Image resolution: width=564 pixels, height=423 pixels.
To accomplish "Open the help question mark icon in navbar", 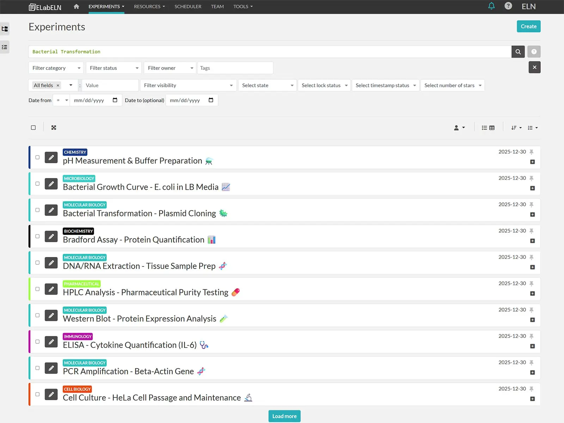I will 508,6.
